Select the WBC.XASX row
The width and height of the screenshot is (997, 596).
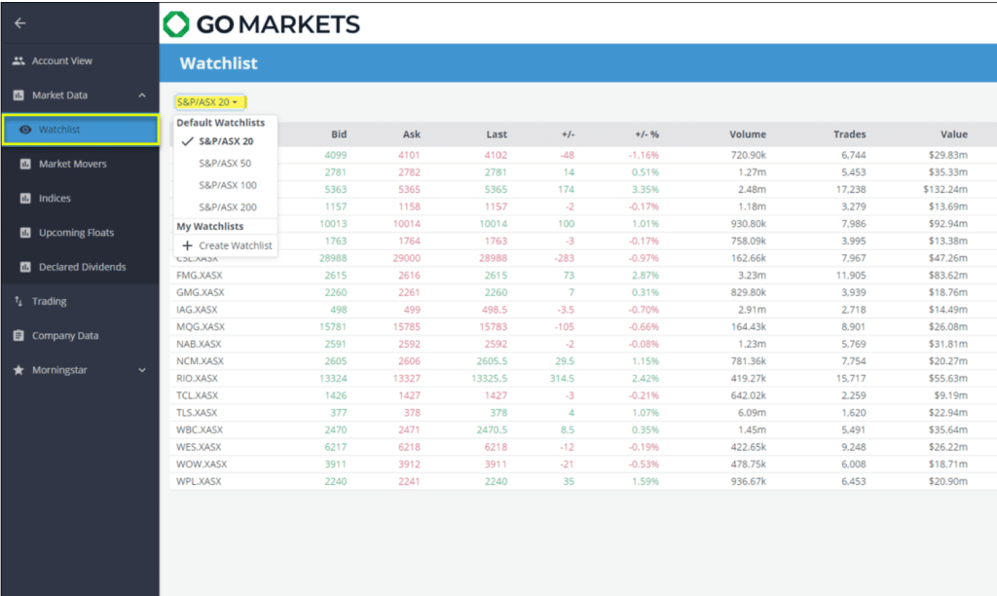click(583, 430)
